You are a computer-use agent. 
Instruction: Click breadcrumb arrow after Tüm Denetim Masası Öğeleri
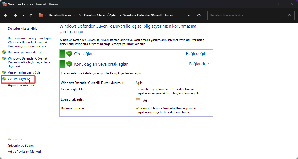[x=121, y=15]
